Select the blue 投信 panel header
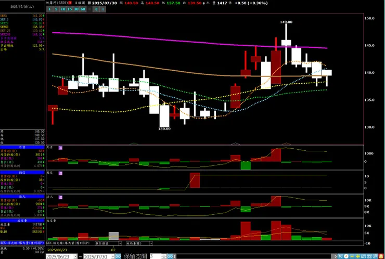 pos(22,173)
